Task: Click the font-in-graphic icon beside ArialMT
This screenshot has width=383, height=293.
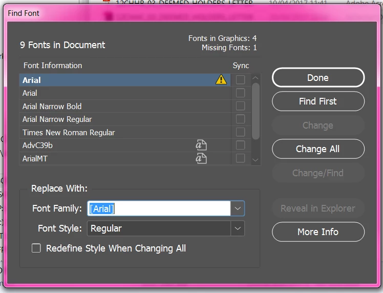Action: (201, 158)
